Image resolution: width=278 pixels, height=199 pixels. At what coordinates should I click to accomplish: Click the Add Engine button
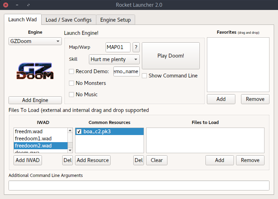pyautogui.click(x=35, y=100)
